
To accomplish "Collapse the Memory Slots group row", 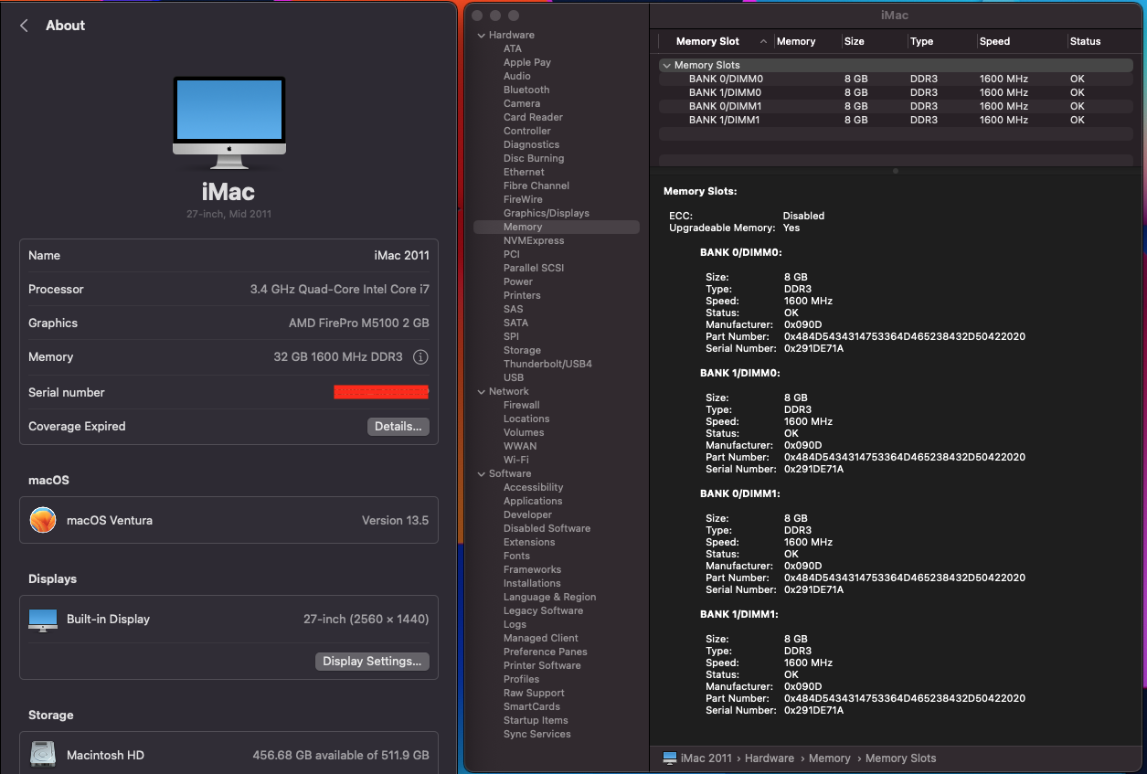I will pyautogui.click(x=666, y=66).
